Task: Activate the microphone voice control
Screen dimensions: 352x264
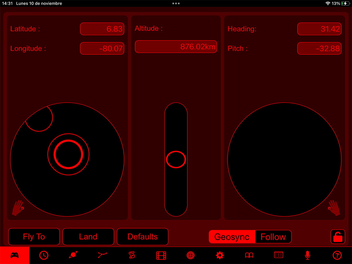Action: pos(308,255)
